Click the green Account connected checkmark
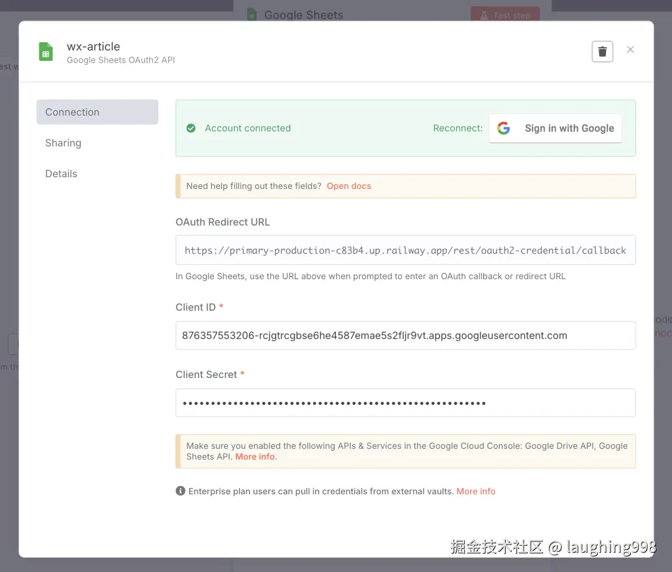 (x=191, y=128)
